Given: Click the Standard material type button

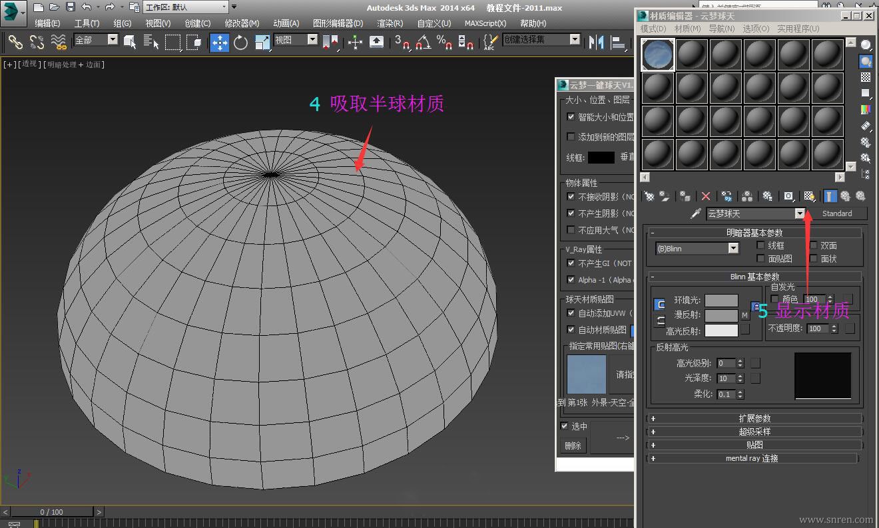Looking at the screenshot, I should (x=837, y=213).
